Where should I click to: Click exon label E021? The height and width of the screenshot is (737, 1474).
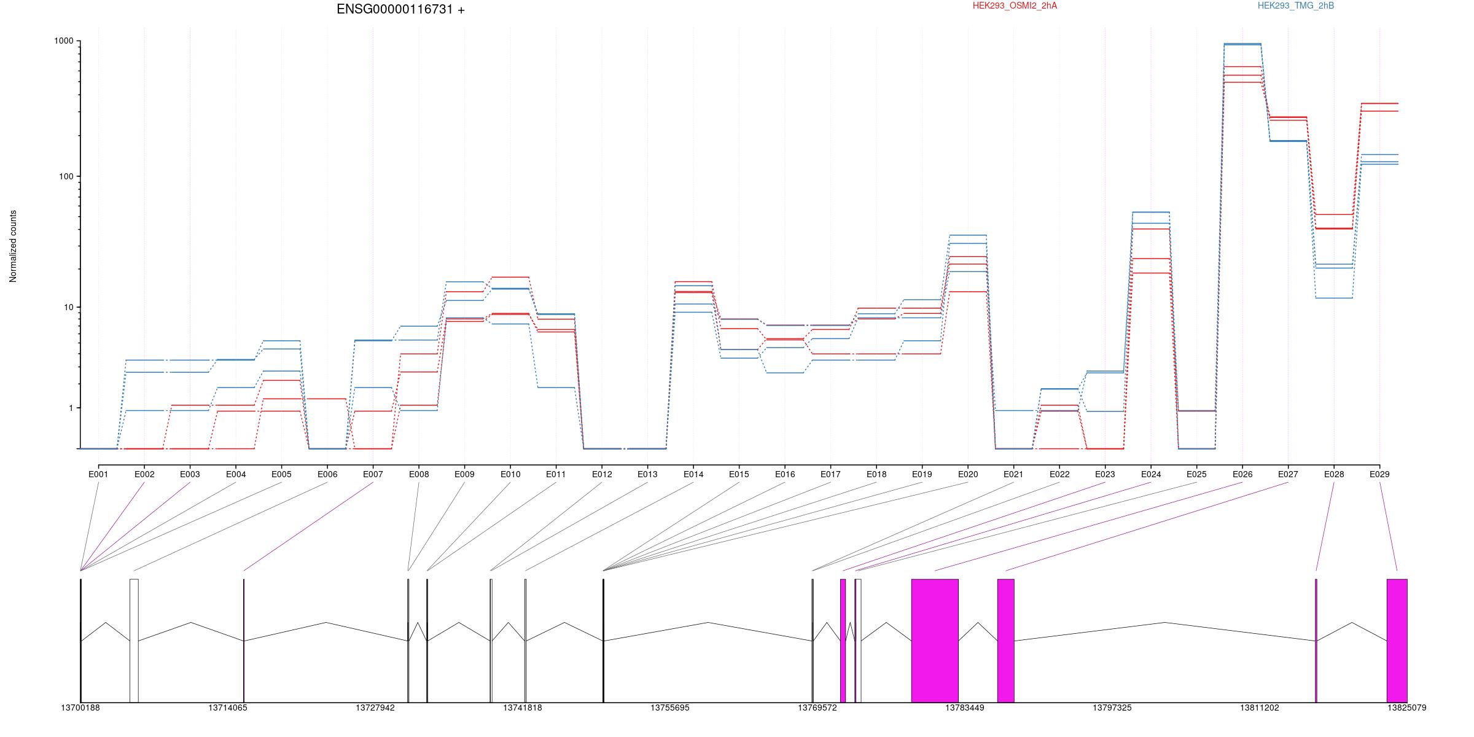pyautogui.click(x=1013, y=474)
